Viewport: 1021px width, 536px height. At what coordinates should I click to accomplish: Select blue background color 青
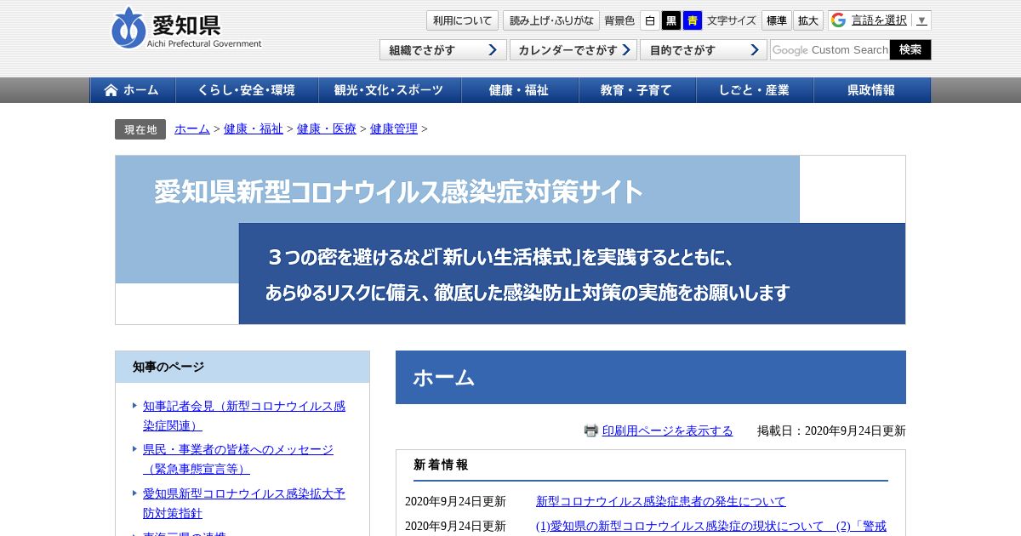point(693,20)
